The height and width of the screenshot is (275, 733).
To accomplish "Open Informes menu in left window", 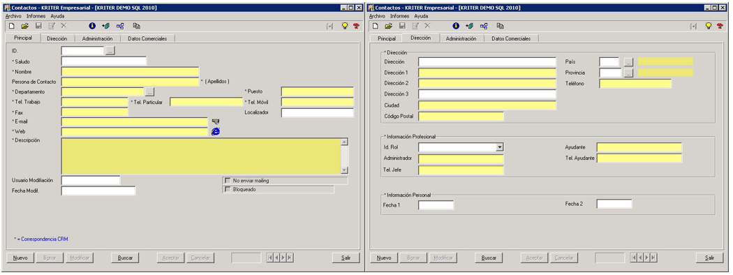I will (36, 16).
